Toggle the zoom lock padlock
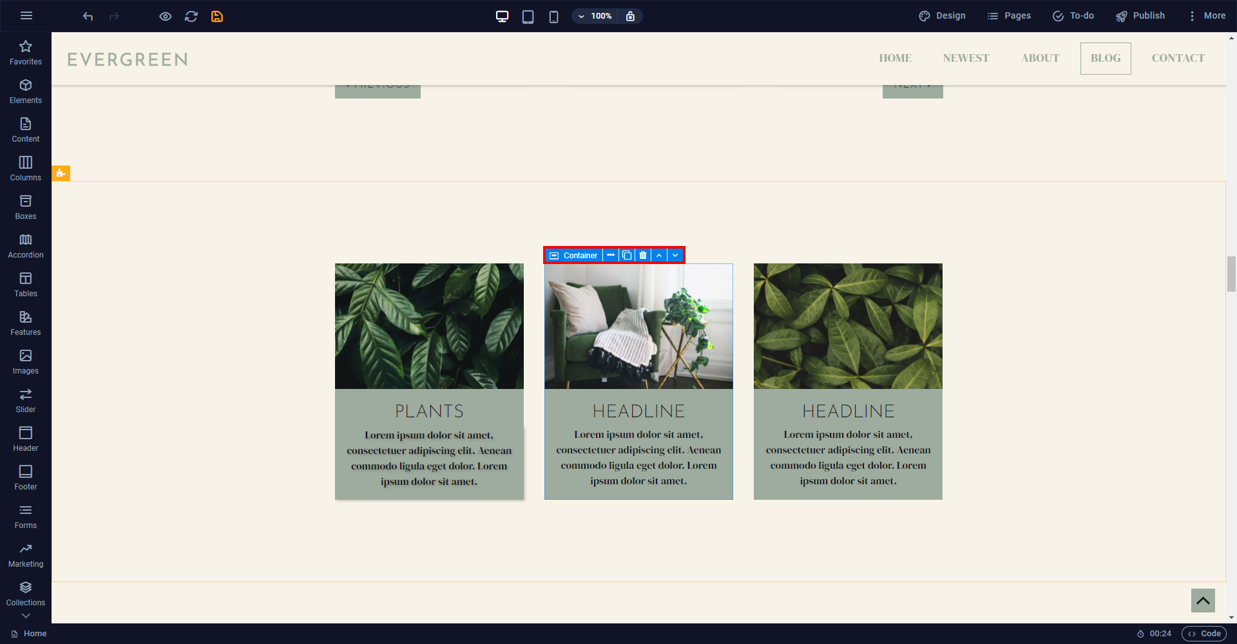The width and height of the screenshot is (1237, 644). tap(630, 16)
